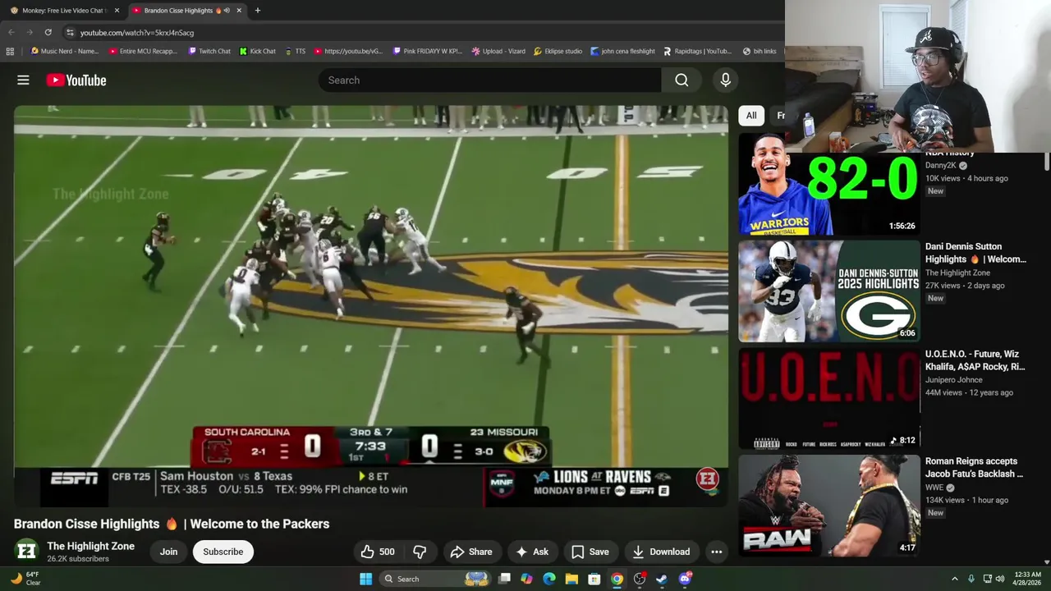The width and height of the screenshot is (1051, 591).
Task: Reload the page
Action: point(48,32)
